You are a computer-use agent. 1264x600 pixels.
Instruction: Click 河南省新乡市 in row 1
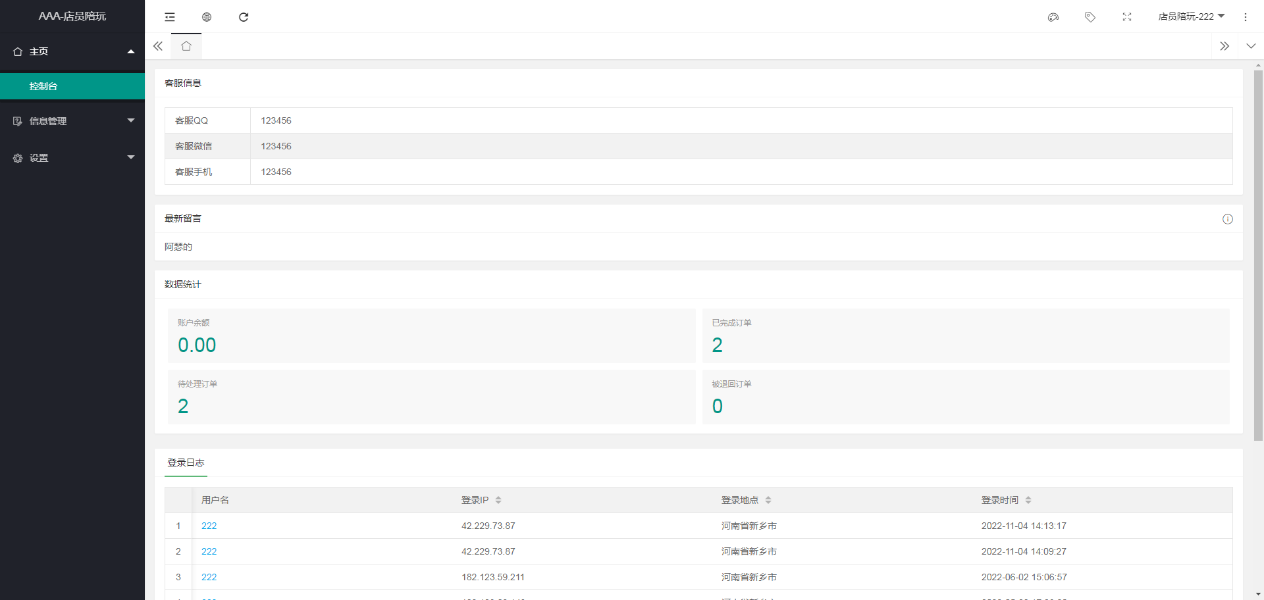[749, 526]
